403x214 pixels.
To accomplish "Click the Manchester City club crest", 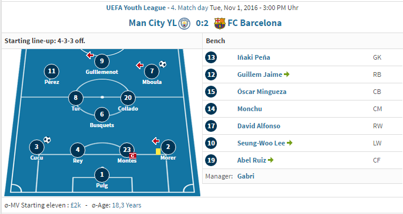I will coord(184,23).
